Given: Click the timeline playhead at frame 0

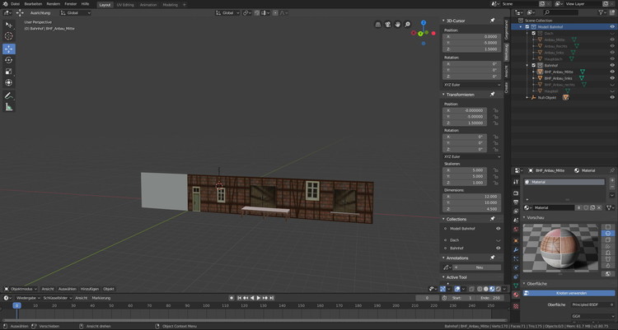Looking at the screenshot, I should click(x=16, y=305).
